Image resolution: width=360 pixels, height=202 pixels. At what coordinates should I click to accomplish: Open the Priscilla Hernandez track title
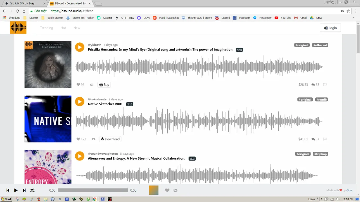(160, 50)
